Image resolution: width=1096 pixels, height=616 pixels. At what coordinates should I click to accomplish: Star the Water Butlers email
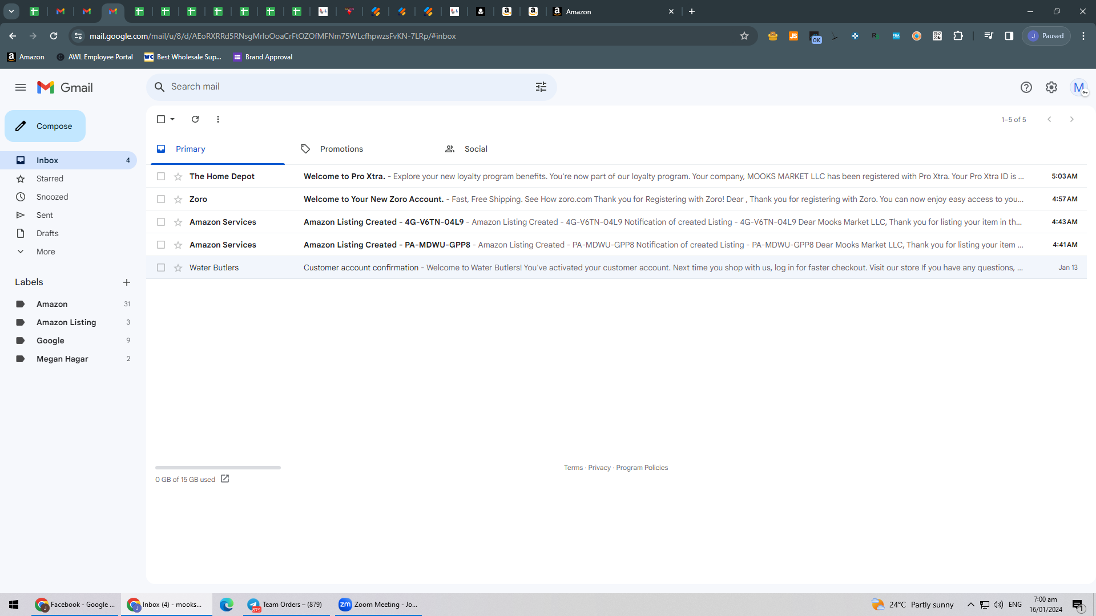coord(178,268)
